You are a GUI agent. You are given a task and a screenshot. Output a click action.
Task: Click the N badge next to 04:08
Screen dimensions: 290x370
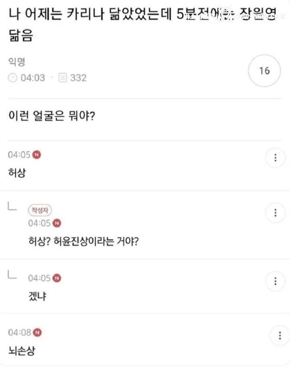37,332
